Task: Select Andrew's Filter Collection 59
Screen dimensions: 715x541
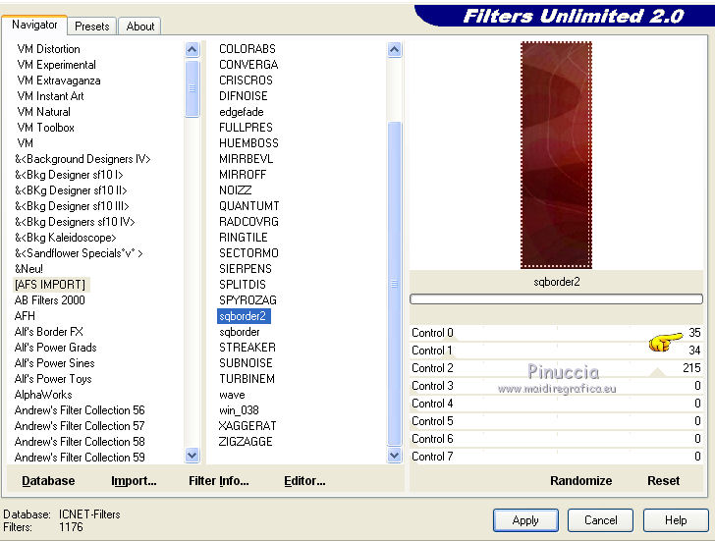Action: [x=80, y=458]
